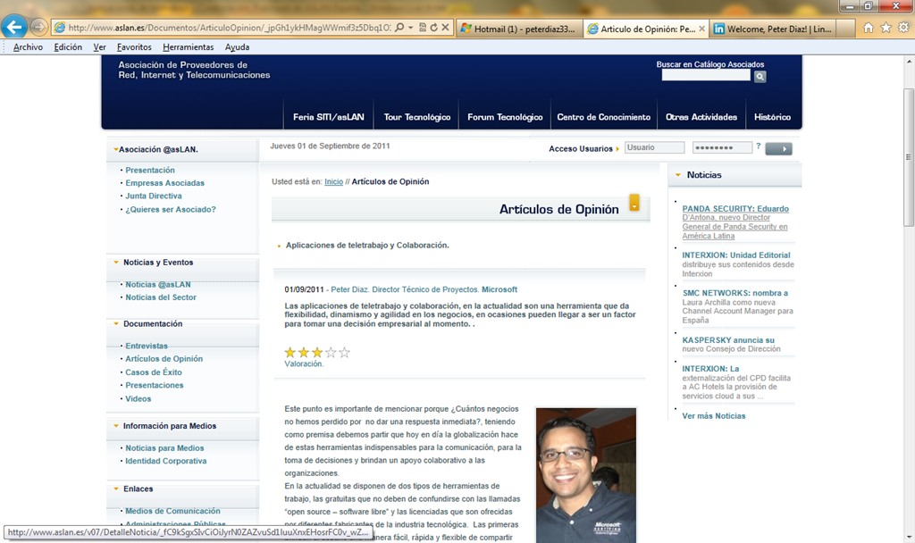Collapse the Noticias y Eventos section arrow
The width and height of the screenshot is (915, 543).
click(x=116, y=263)
